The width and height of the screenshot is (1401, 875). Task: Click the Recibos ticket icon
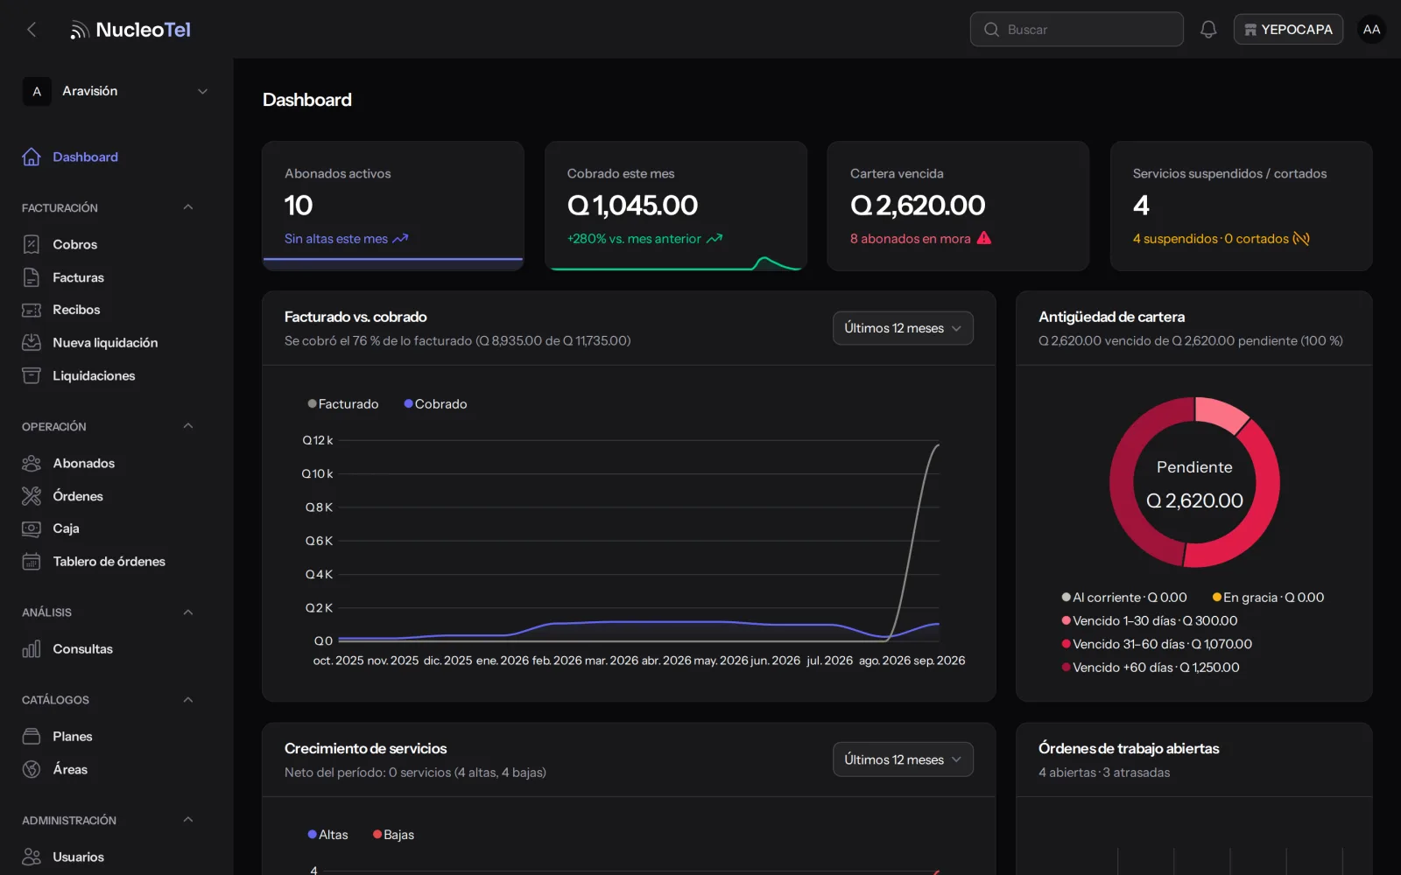pyautogui.click(x=32, y=310)
